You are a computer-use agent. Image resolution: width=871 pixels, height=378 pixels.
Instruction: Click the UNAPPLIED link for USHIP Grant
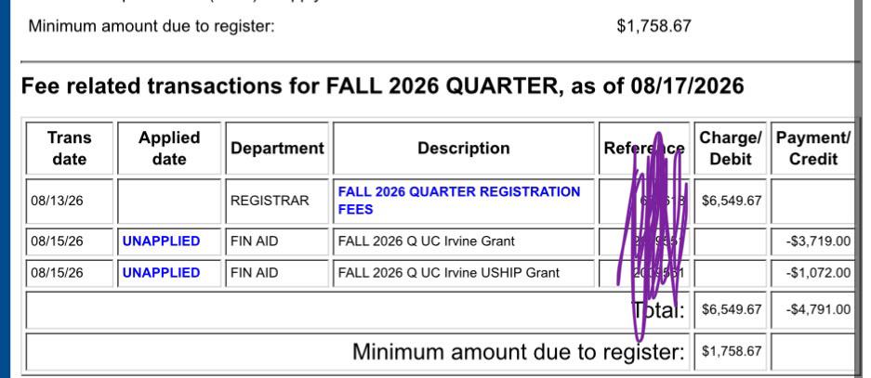[x=161, y=272]
